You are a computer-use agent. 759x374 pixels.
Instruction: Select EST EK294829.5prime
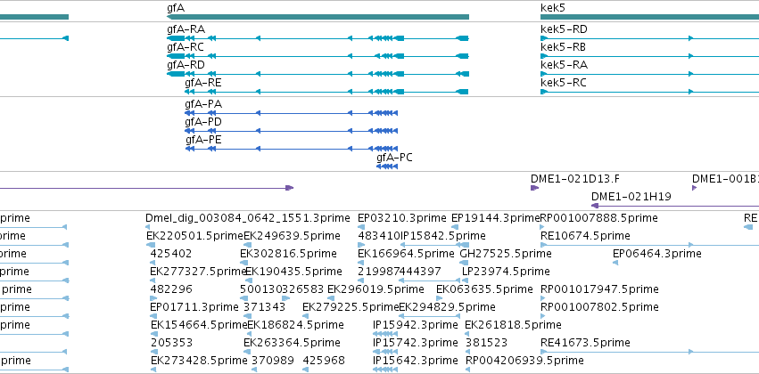447,308
